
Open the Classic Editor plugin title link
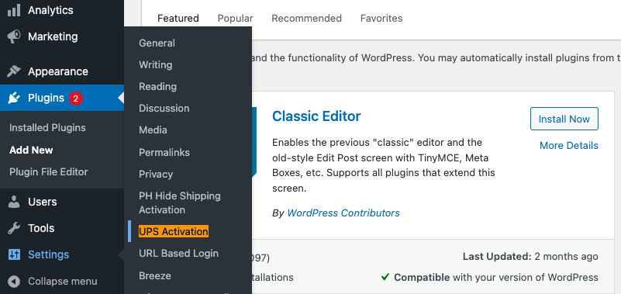click(316, 116)
